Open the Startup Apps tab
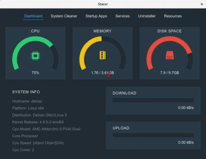The height and width of the screenshot is (159, 206). (x=96, y=16)
